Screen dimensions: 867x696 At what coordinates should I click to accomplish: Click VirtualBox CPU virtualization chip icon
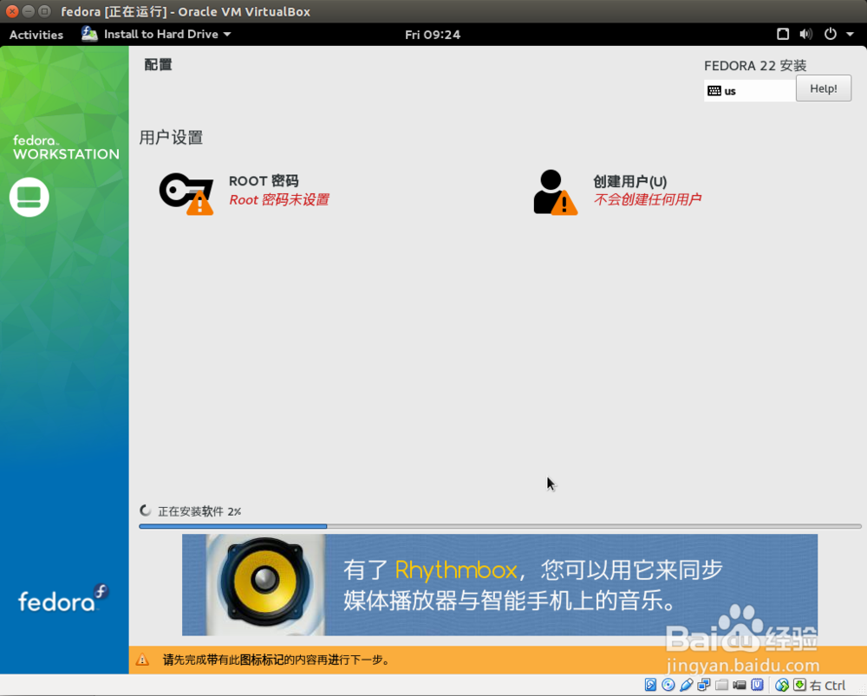(x=757, y=685)
